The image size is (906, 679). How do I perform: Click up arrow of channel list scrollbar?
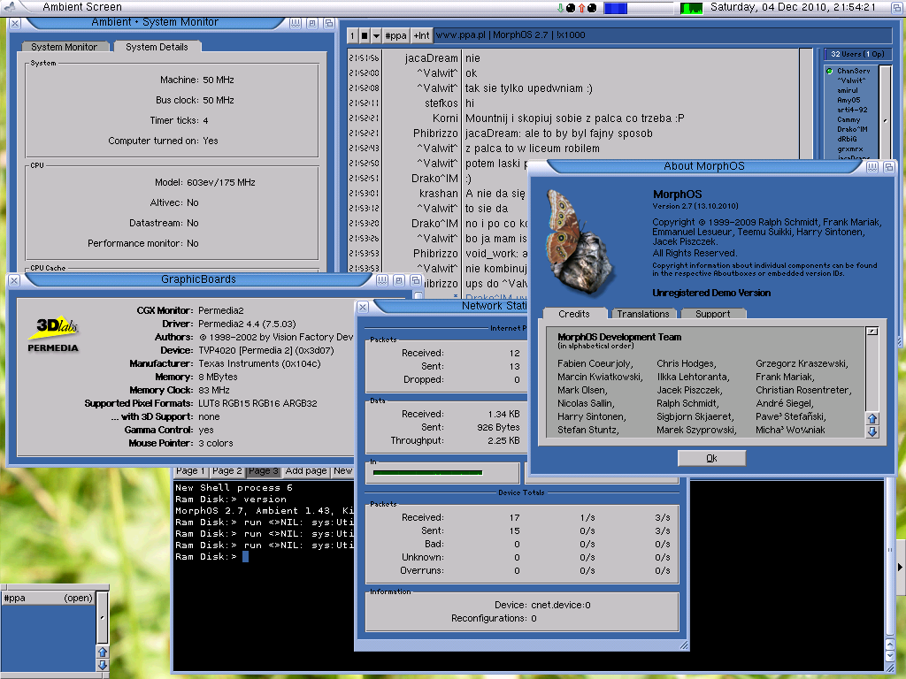[x=103, y=652]
